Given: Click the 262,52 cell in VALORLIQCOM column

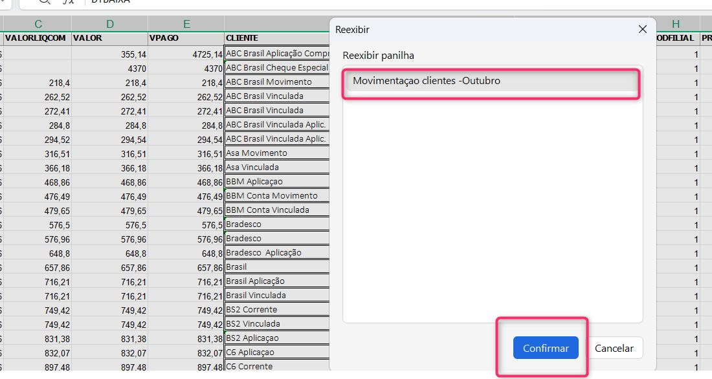Looking at the screenshot, I should coord(38,97).
